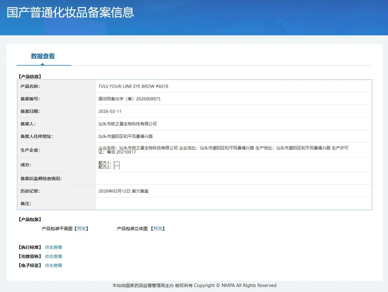Click the 历史记录 row label
The image size is (388, 292).
tap(30, 191)
